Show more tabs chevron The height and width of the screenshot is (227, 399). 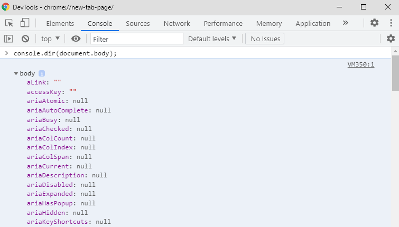pos(346,23)
